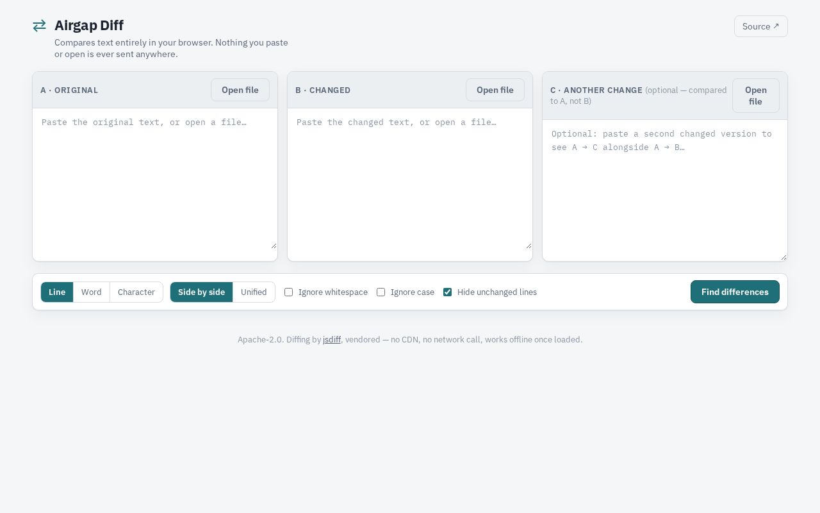Uncheck Hide unchanged lines

click(x=448, y=292)
